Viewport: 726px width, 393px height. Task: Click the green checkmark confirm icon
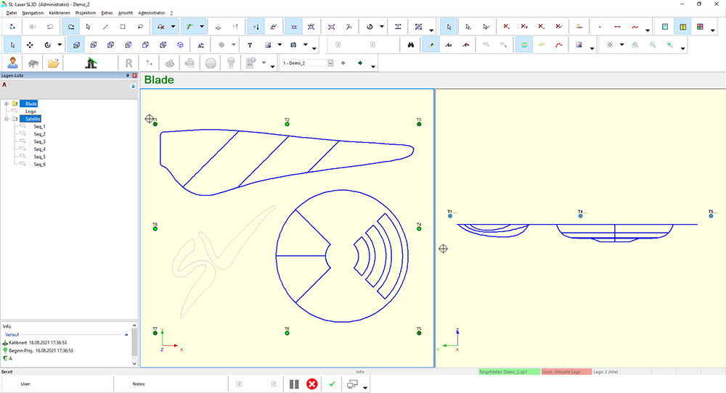(x=332, y=384)
